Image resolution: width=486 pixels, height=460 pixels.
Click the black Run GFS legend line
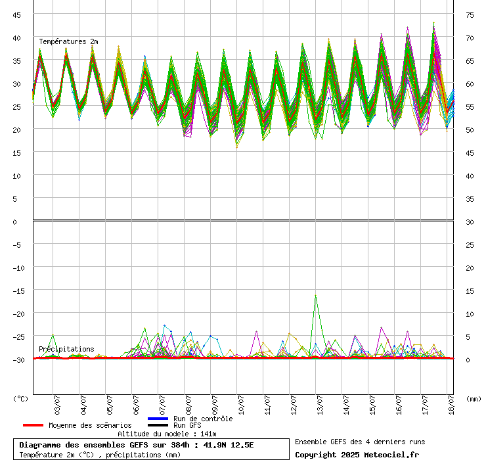[158, 425]
